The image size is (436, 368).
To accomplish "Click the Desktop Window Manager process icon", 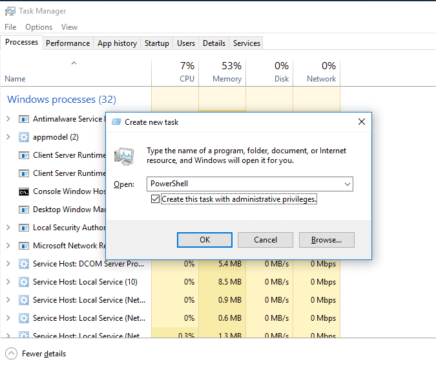I will (x=24, y=210).
